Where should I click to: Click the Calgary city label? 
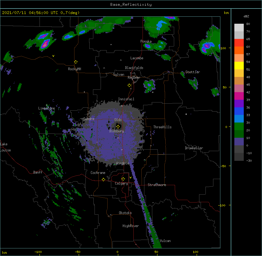(121, 183)
